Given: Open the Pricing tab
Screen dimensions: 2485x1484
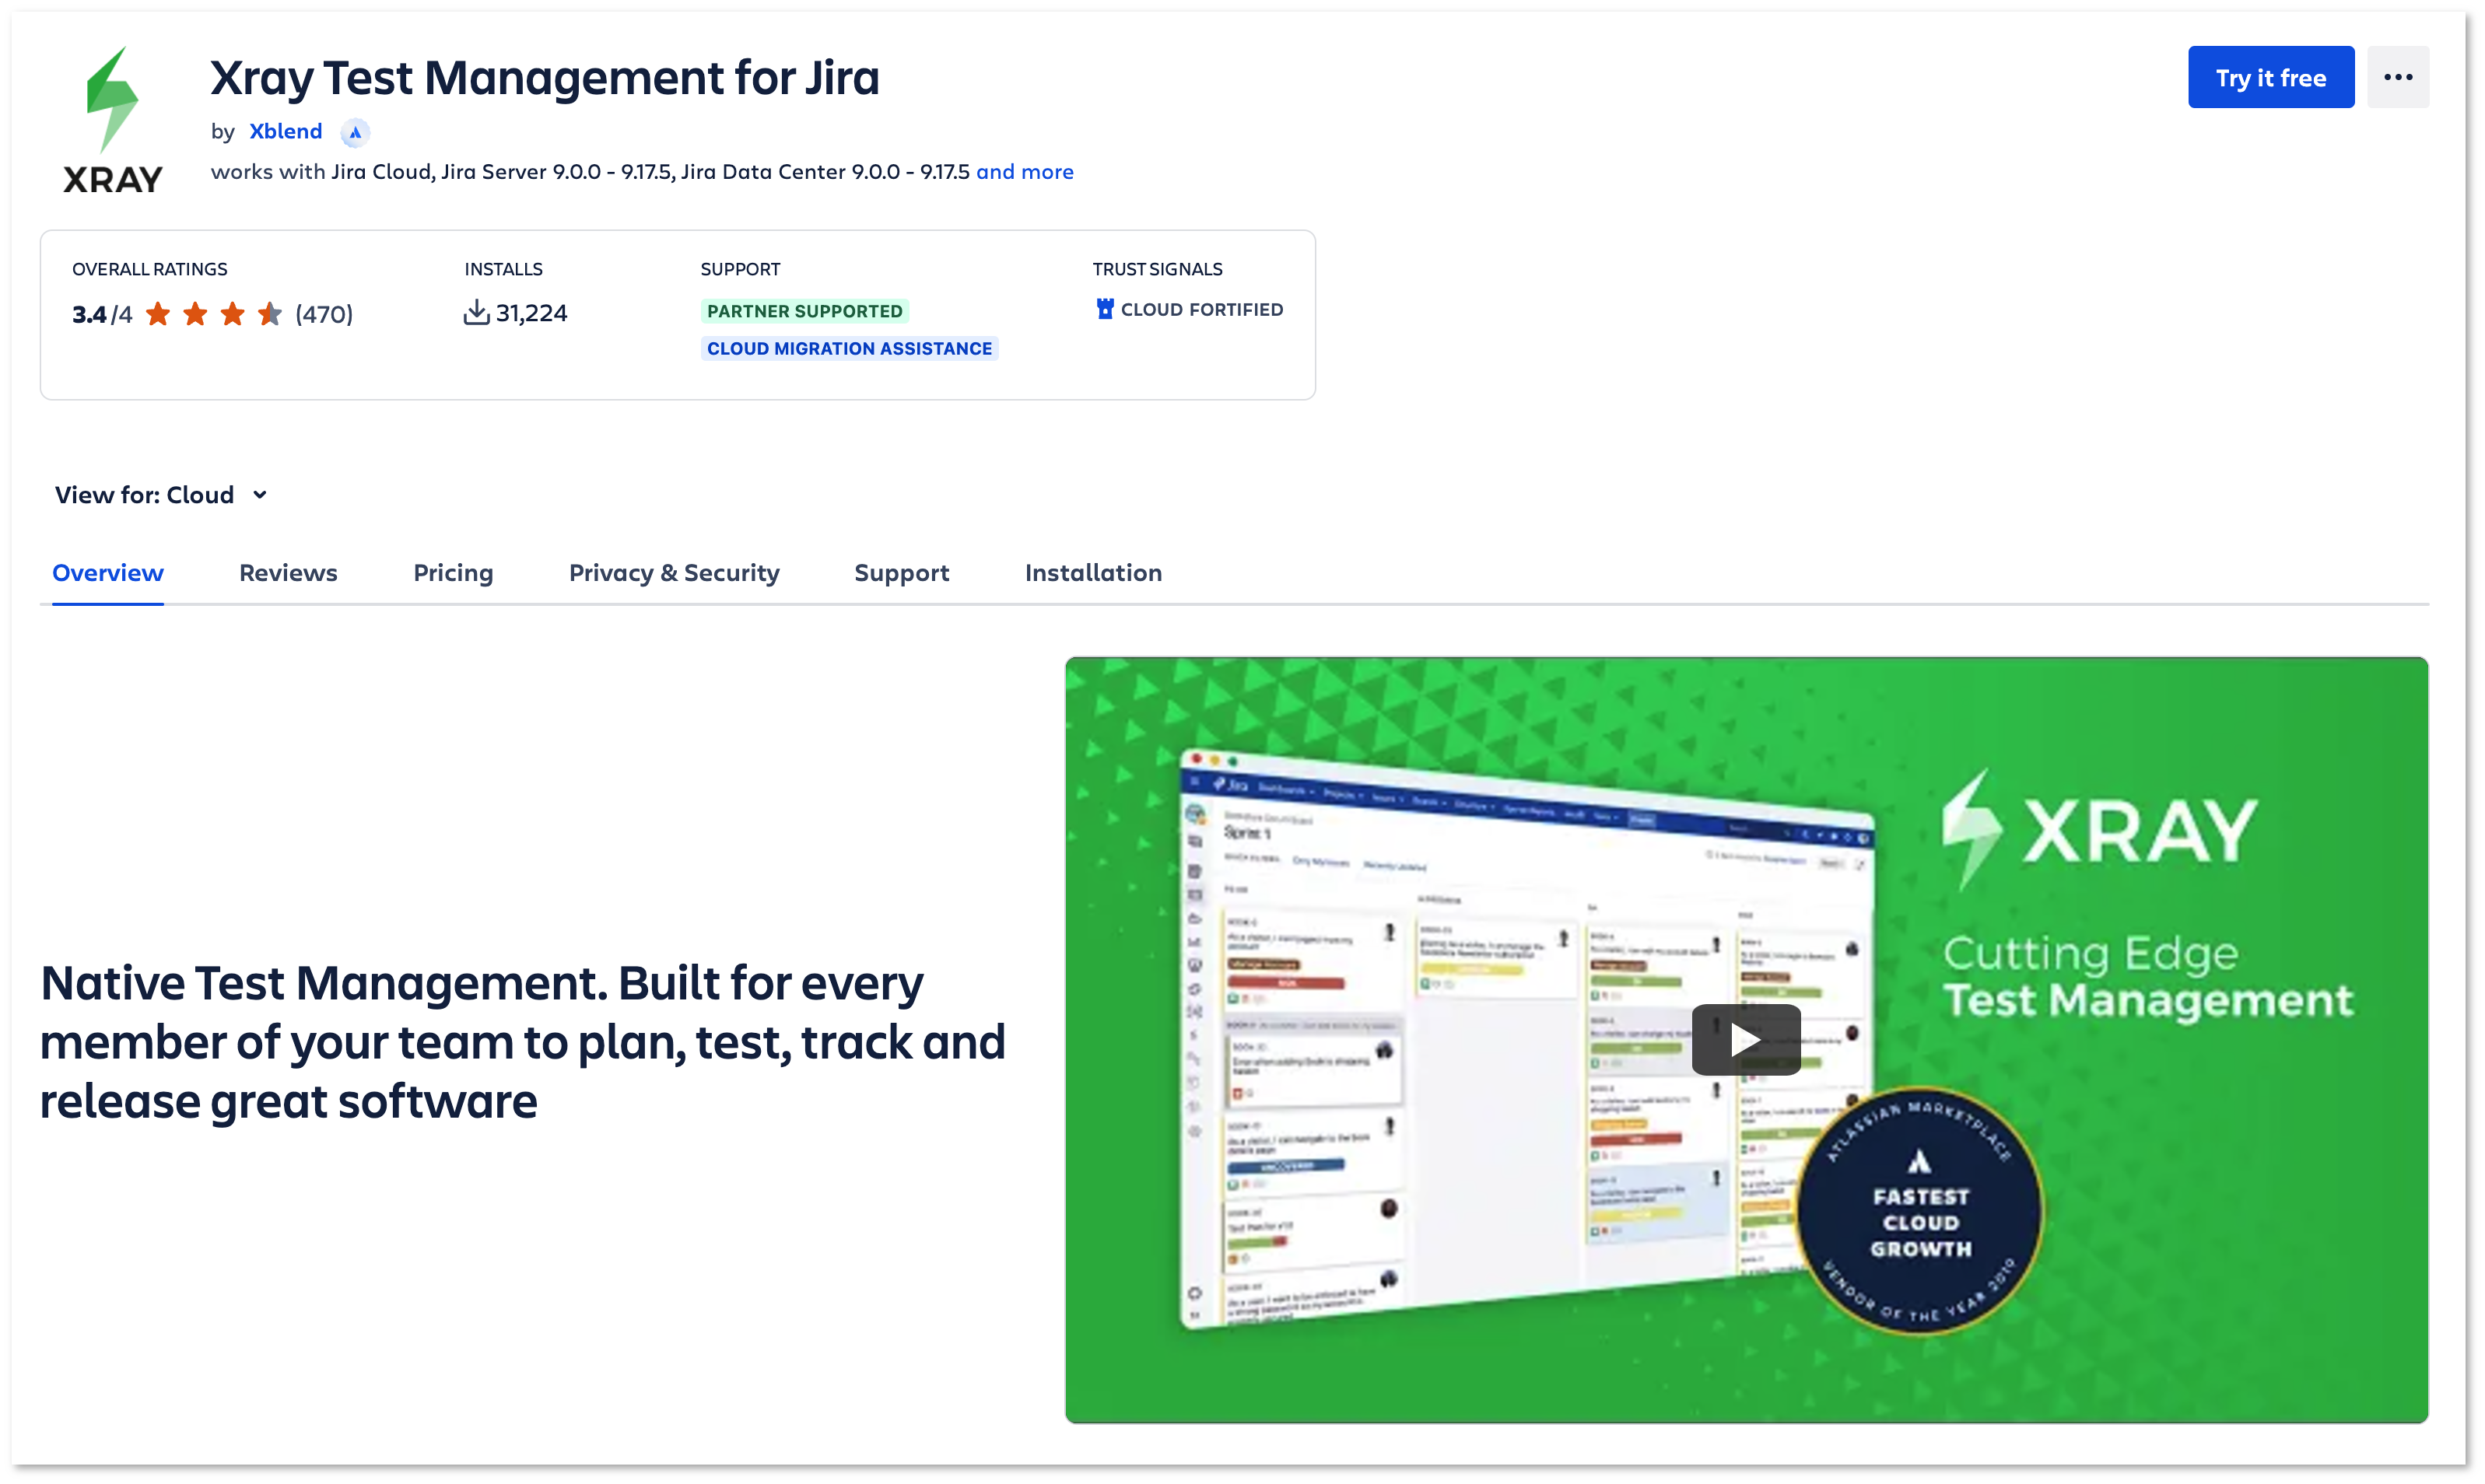Looking at the screenshot, I should 453,573.
